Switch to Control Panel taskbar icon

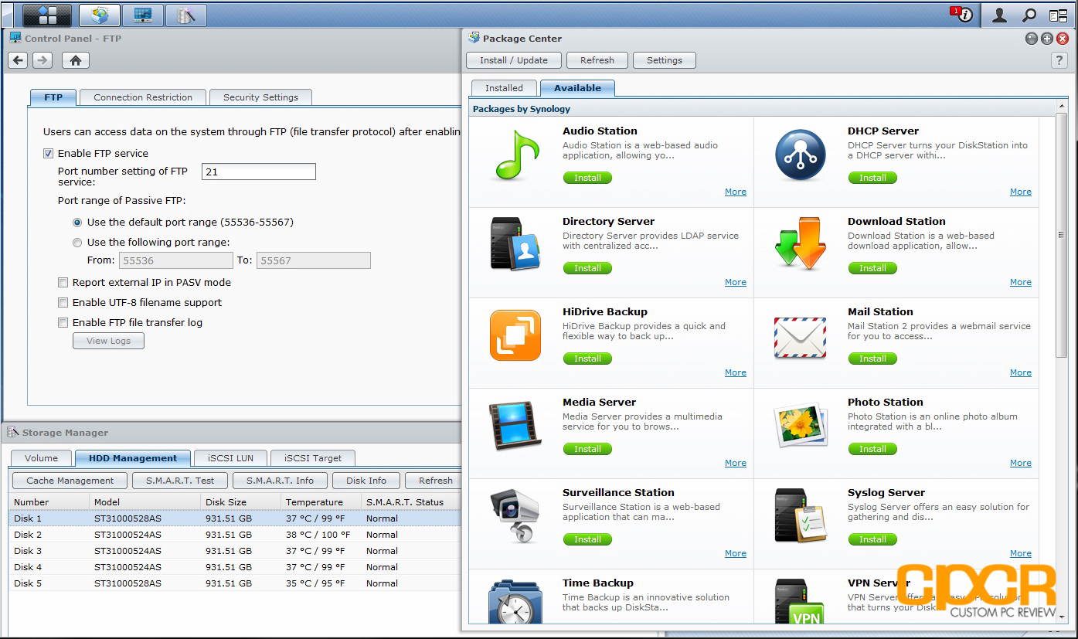coord(143,15)
